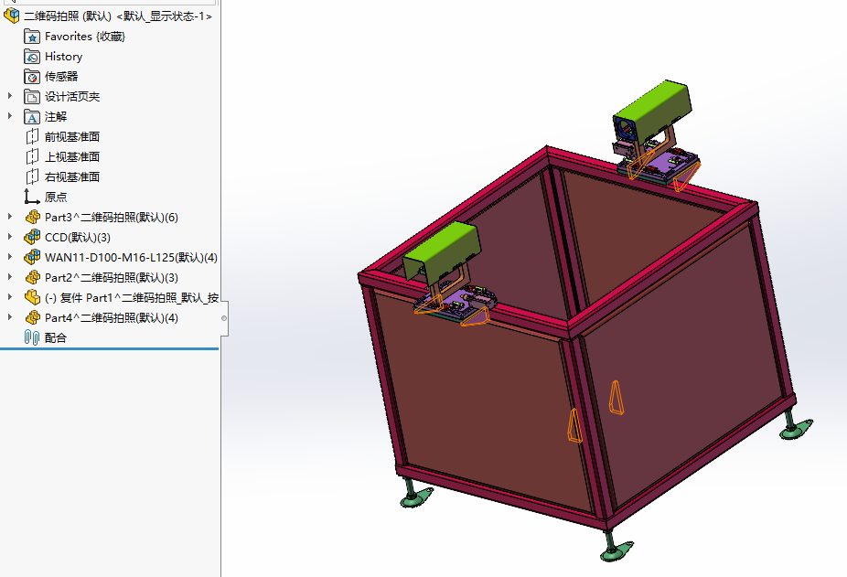847x577 pixels.
Task: Select the 前视基准面 label
Action: pyautogui.click(x=72, y=136)
